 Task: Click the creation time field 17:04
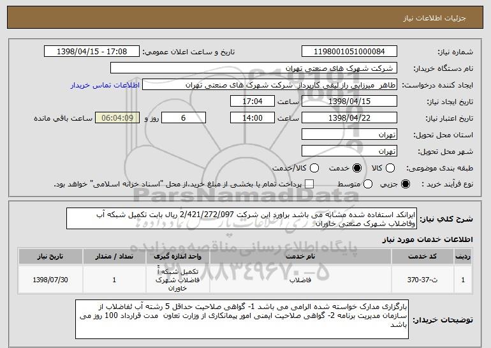click(x=253, y=102)
